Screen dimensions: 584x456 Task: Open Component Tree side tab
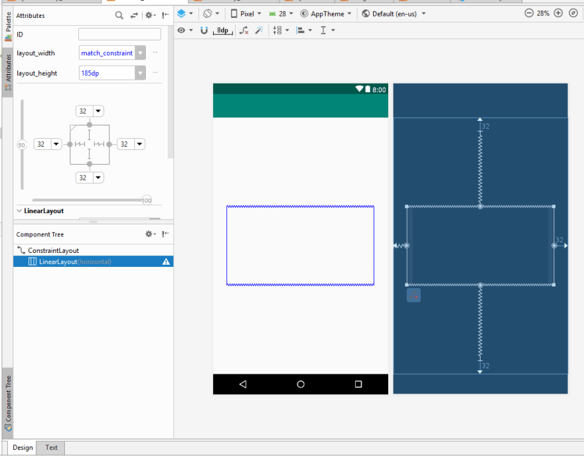pyautogui.click(x=8, y=404)
